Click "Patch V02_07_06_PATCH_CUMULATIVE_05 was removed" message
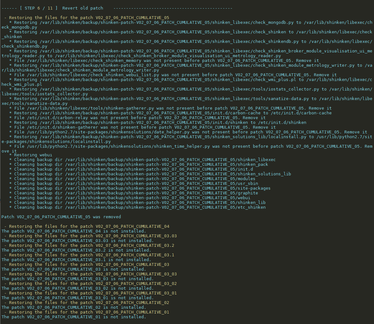 pyautogui.click(x=61, y=217)
